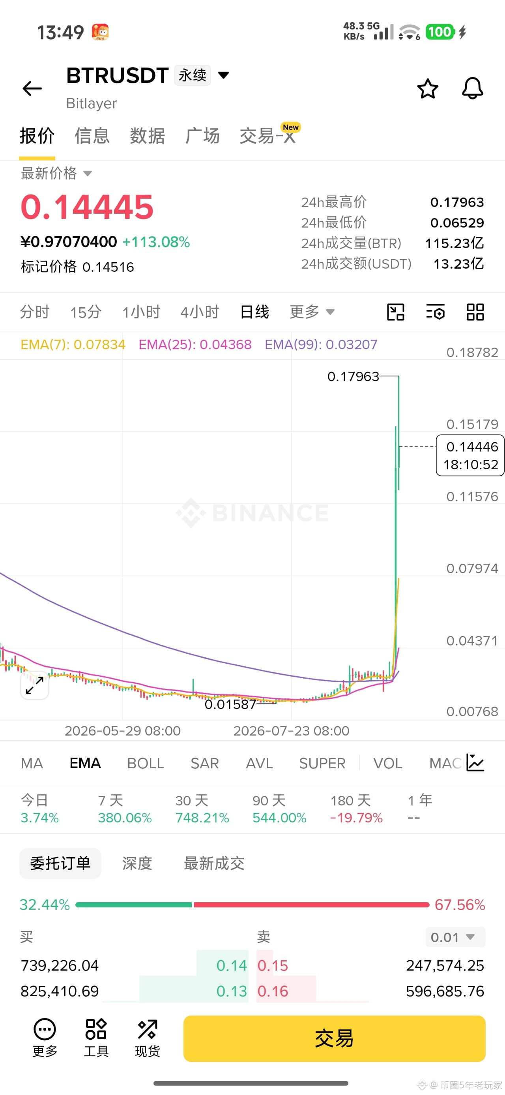Open the 交易-X tab
The height and width of the screenshot is (1095, 505).
(267, 136)
